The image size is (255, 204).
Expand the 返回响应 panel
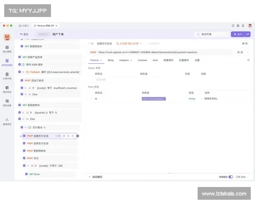click(96, 177)
